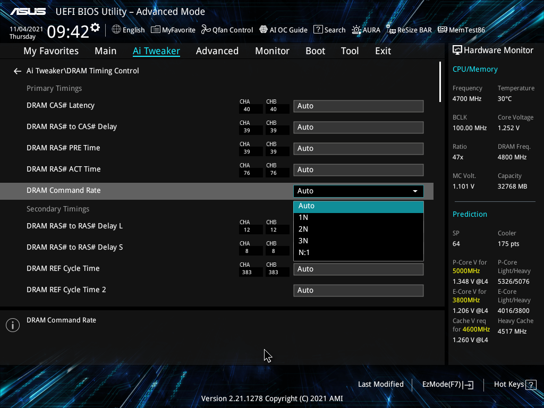Image resolution: width=544 pixels, height=408 pixels.
Task: Open the Monitor tab
Action: click(273, 51)
